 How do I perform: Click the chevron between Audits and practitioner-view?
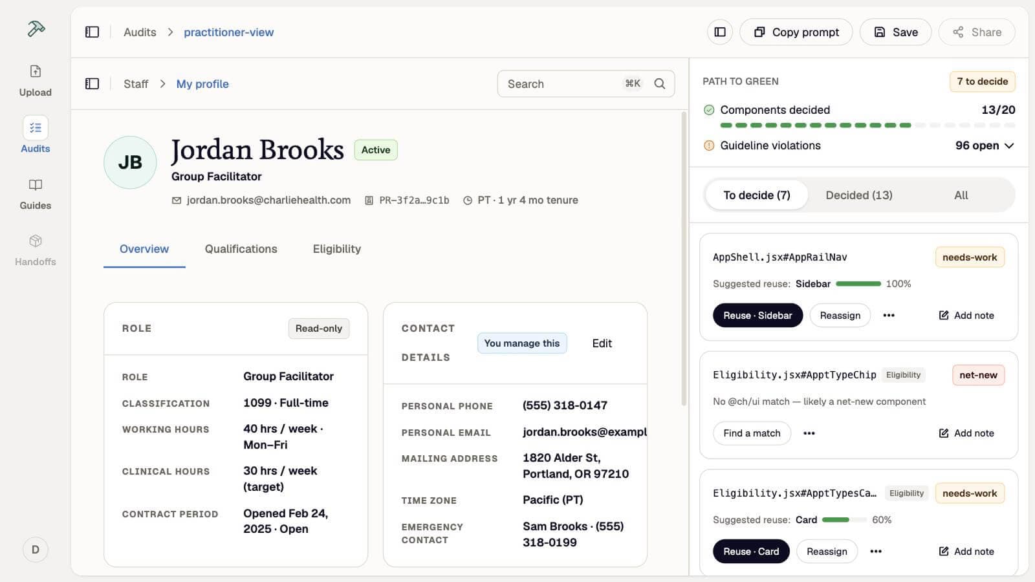coord(170,32)
